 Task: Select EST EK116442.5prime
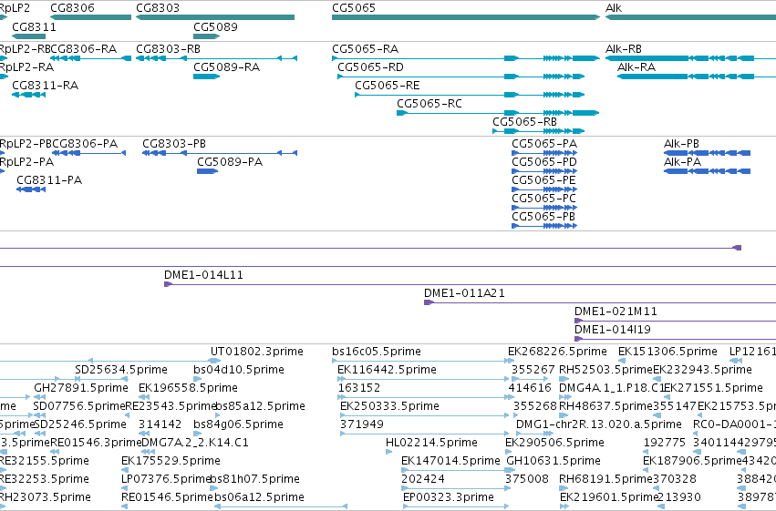point(387,370)
